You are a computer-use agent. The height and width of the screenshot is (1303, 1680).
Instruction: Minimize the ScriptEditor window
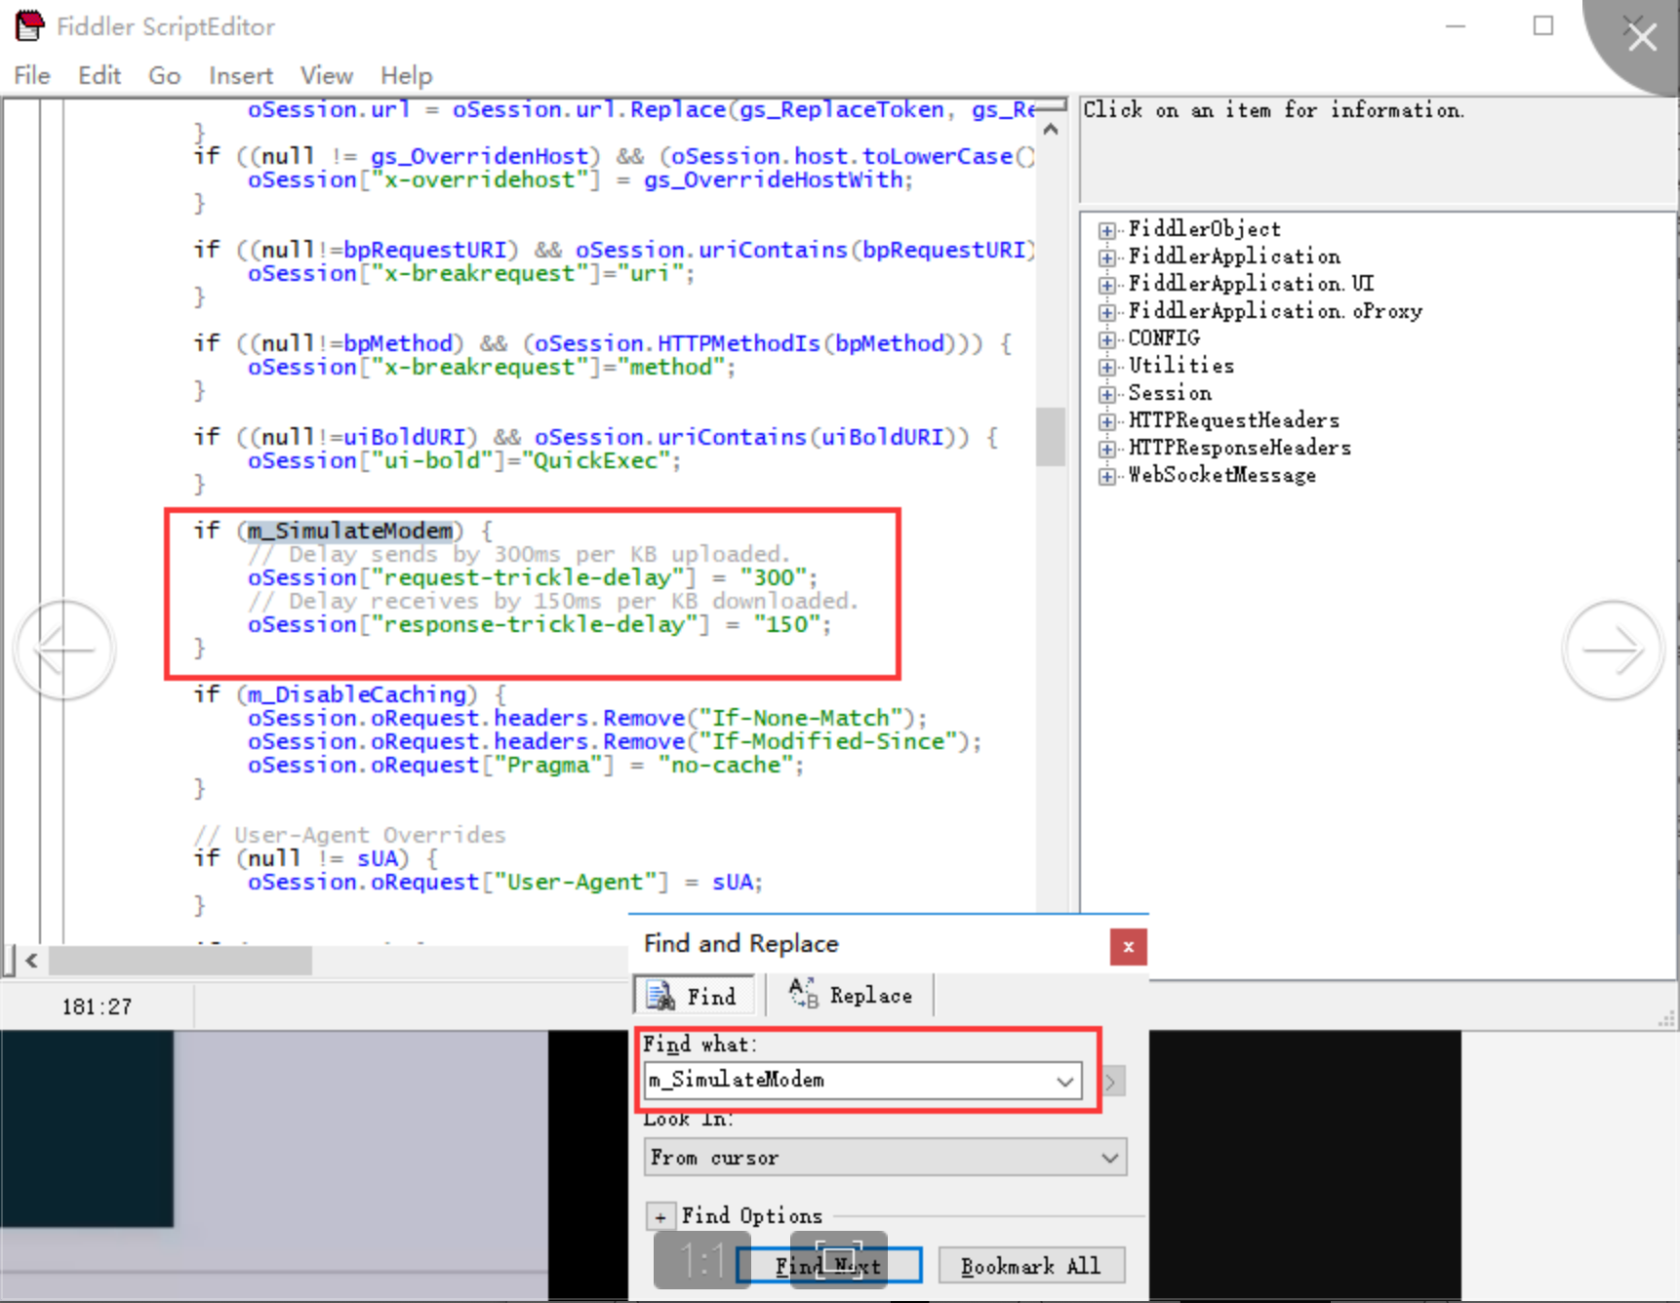[1455, 25]
